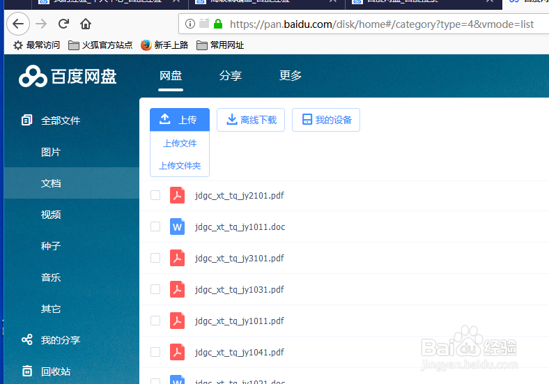Screen dimensions: 549x384
Task: Click the PDF icon of jdgc_xt_tq_jy1031.pdf
Action: [x=177, y=289]
